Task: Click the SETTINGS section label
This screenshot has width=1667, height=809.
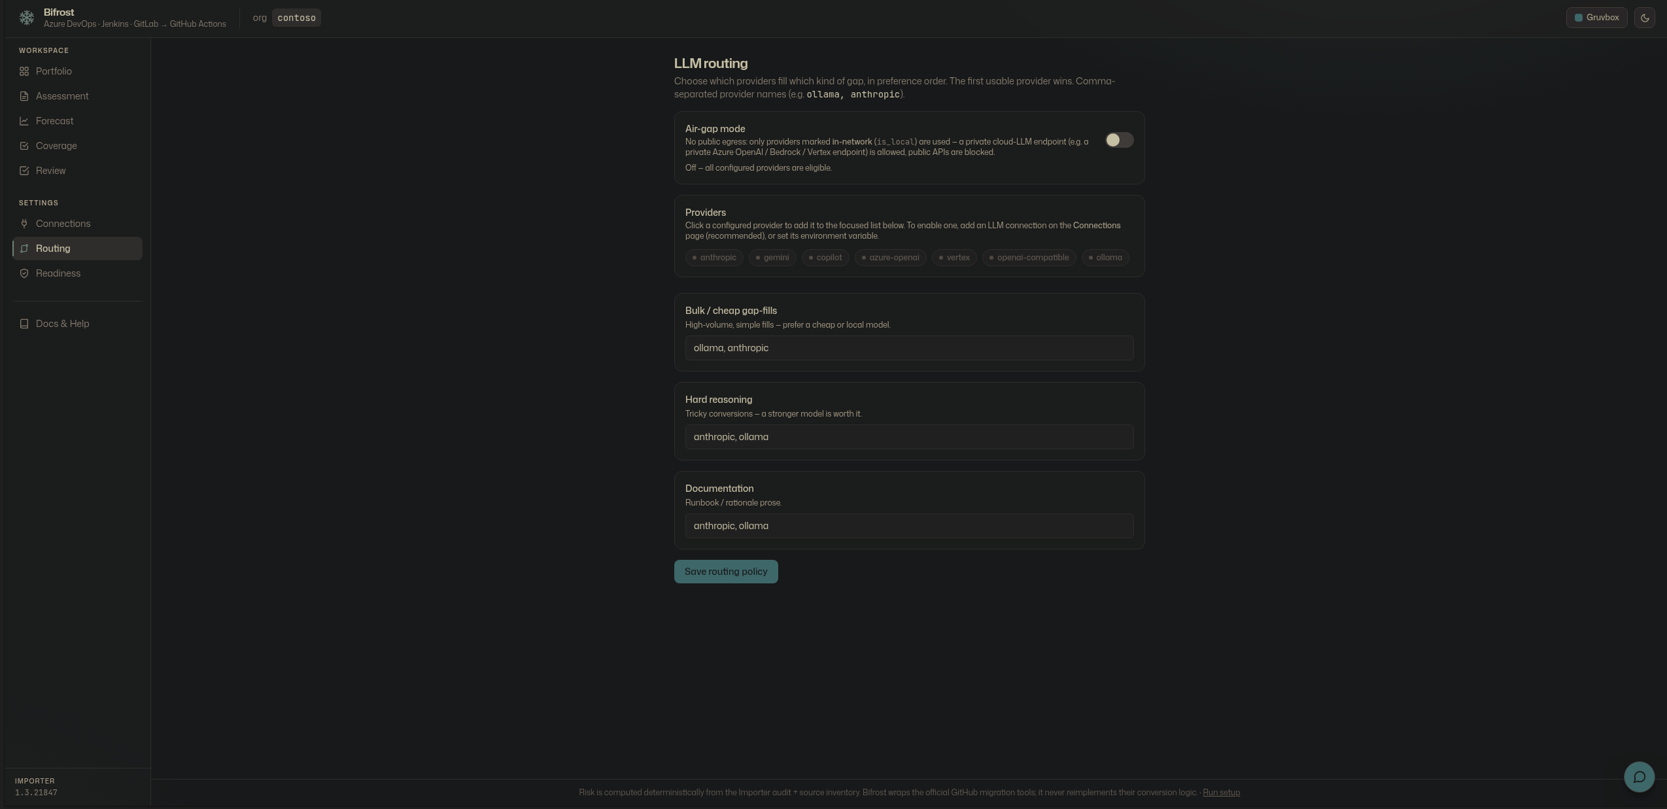Action: (x=39, y=203)
